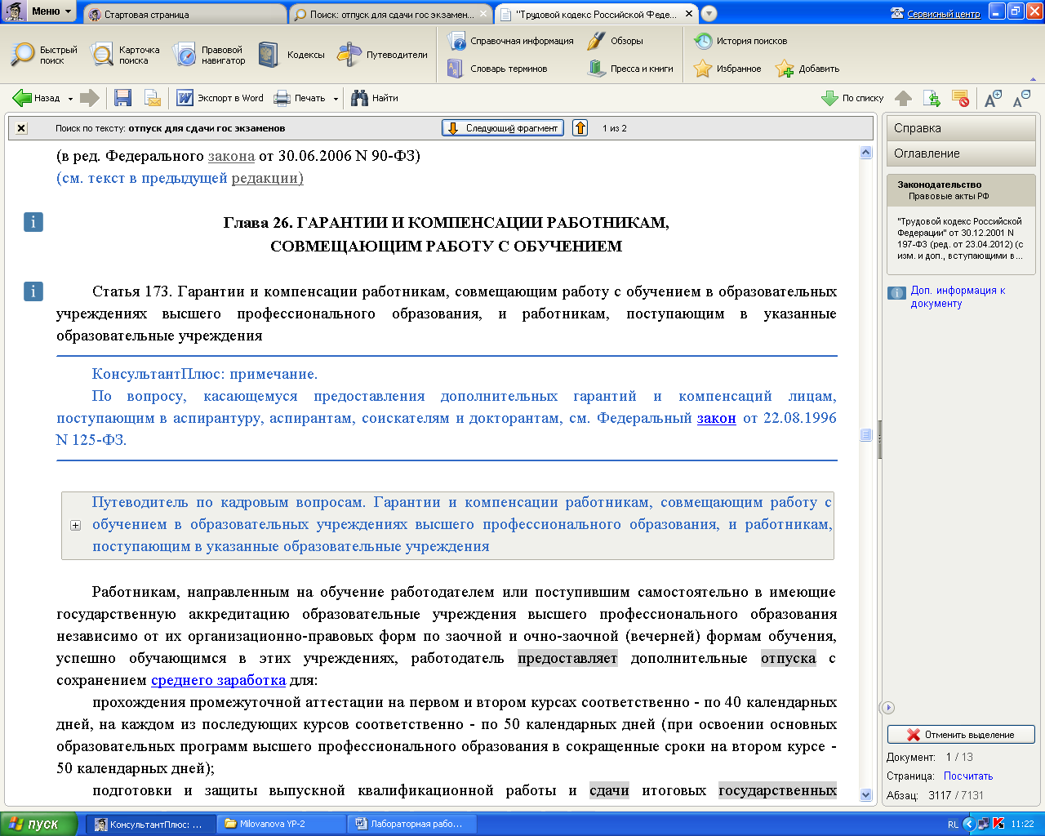Save document with floppy disk icon
This screenshot has height=836, width=1045.
pos(123,98)
